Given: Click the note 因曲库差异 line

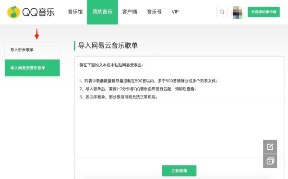Looking at the screenshot, I should [x=119, y=97].
